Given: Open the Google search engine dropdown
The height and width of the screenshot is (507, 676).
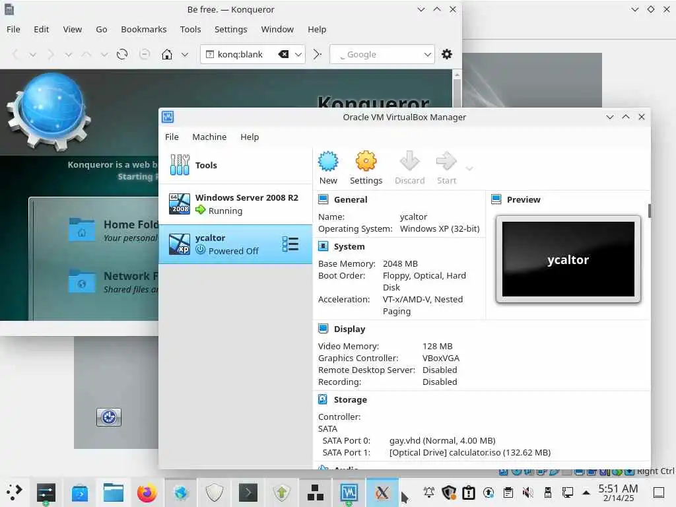Looking at the screenshot, I should click(427, 55).
